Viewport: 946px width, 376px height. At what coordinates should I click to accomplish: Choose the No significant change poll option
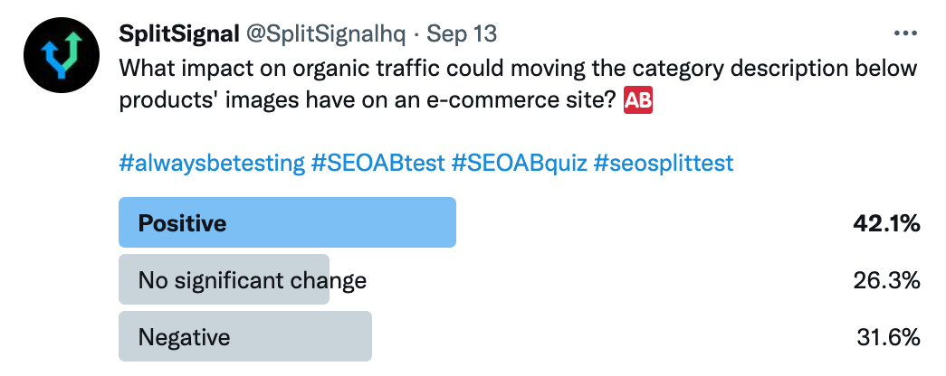tap(252, 281)
